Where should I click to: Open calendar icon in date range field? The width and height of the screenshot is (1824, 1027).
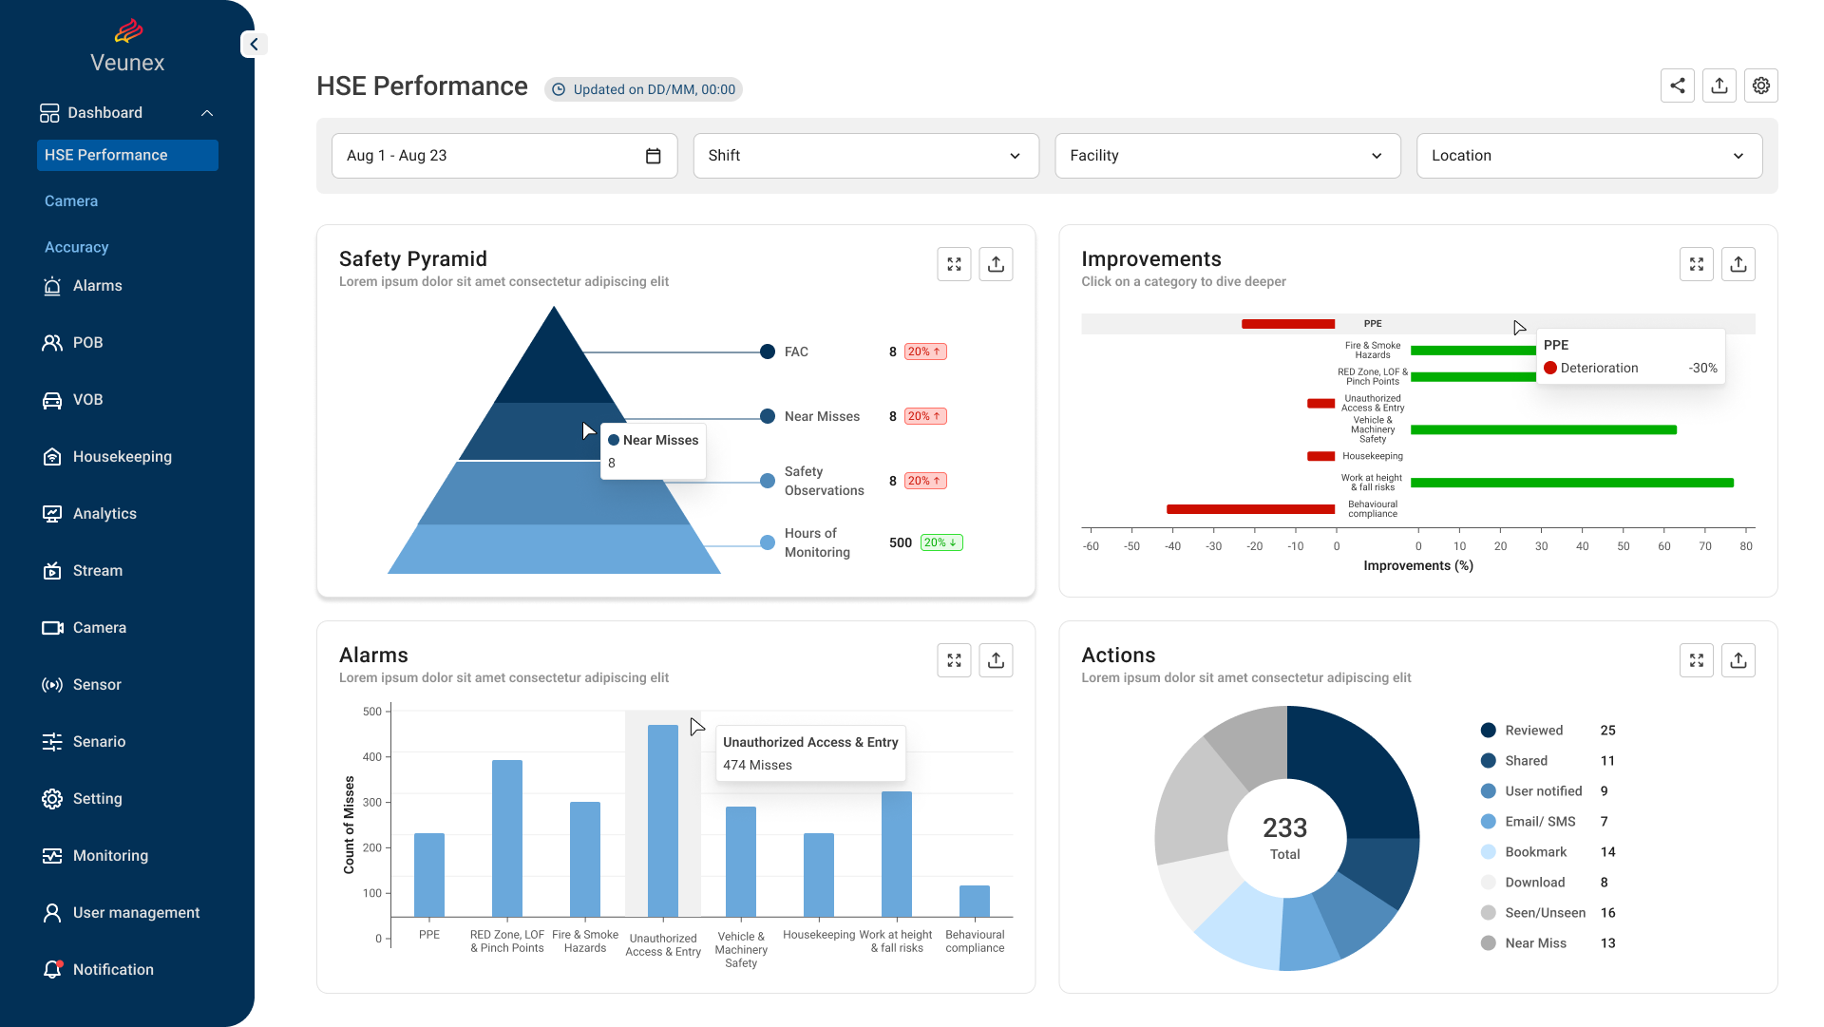click(x=654, y=156)
